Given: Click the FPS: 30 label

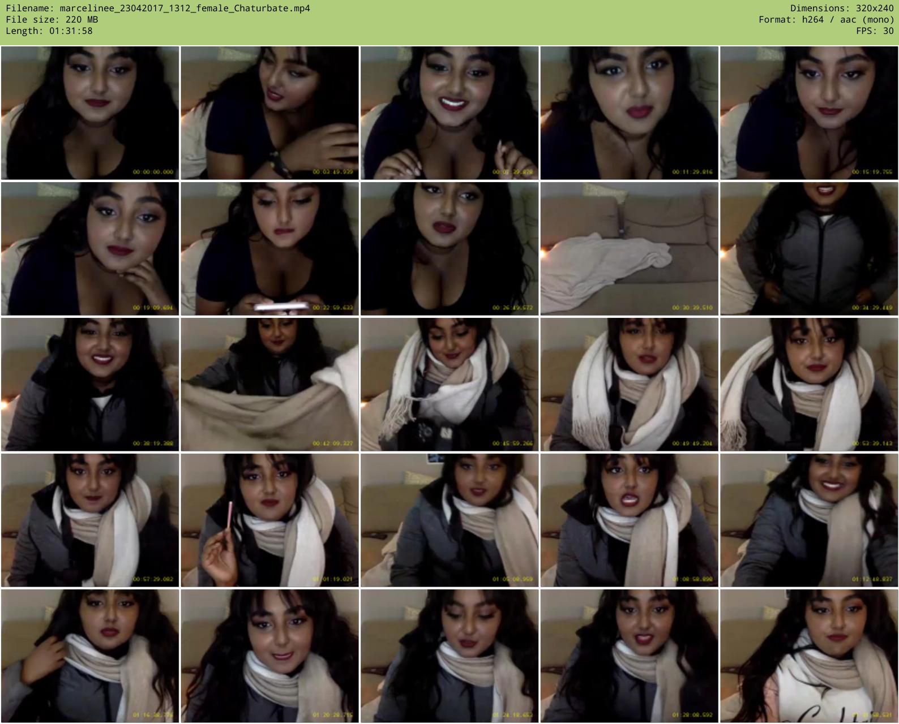Looking at the screenshot, I should [875, 31].
